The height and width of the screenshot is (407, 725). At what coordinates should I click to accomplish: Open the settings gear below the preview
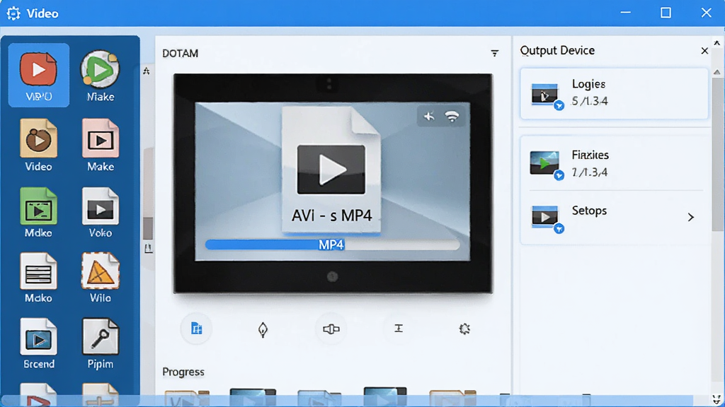pyautogui.click(x=464, y=329)
